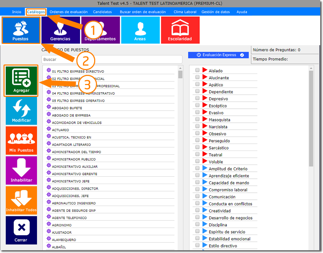Open the Clima Laboral menu
The width and height of the screenshot is (323, 253).
point(185,12)
